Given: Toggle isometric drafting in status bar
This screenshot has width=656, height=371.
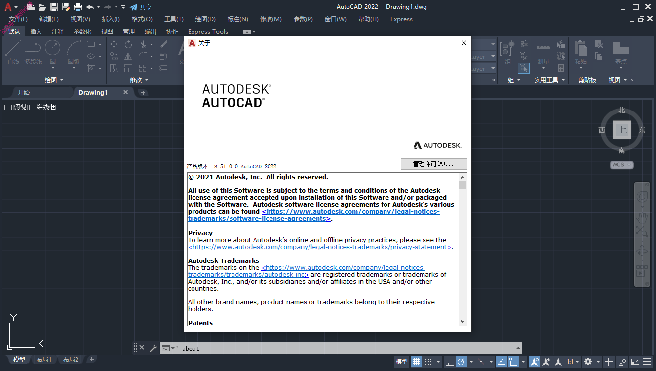Looking at the screenshot, I should tap(481, 361).
